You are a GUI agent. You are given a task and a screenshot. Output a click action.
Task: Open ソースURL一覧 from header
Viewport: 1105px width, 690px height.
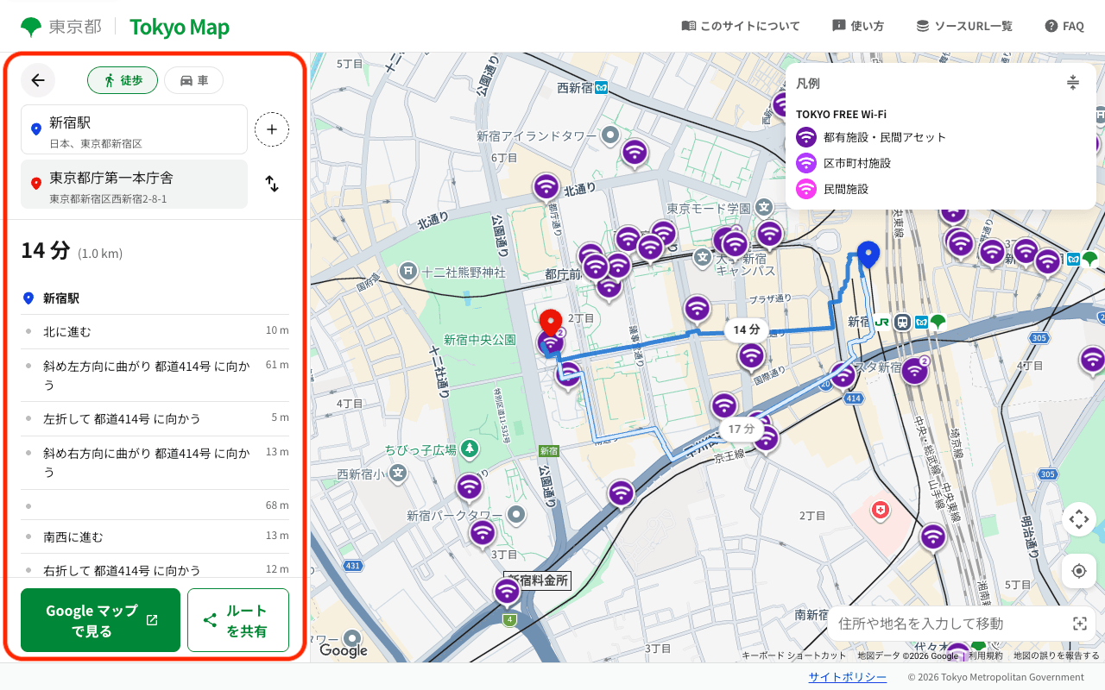click(964, 26)
